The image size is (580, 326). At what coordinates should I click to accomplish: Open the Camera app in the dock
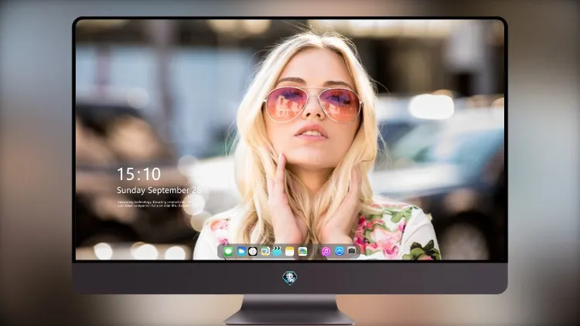pyautogui.click(x=352, y=250)
